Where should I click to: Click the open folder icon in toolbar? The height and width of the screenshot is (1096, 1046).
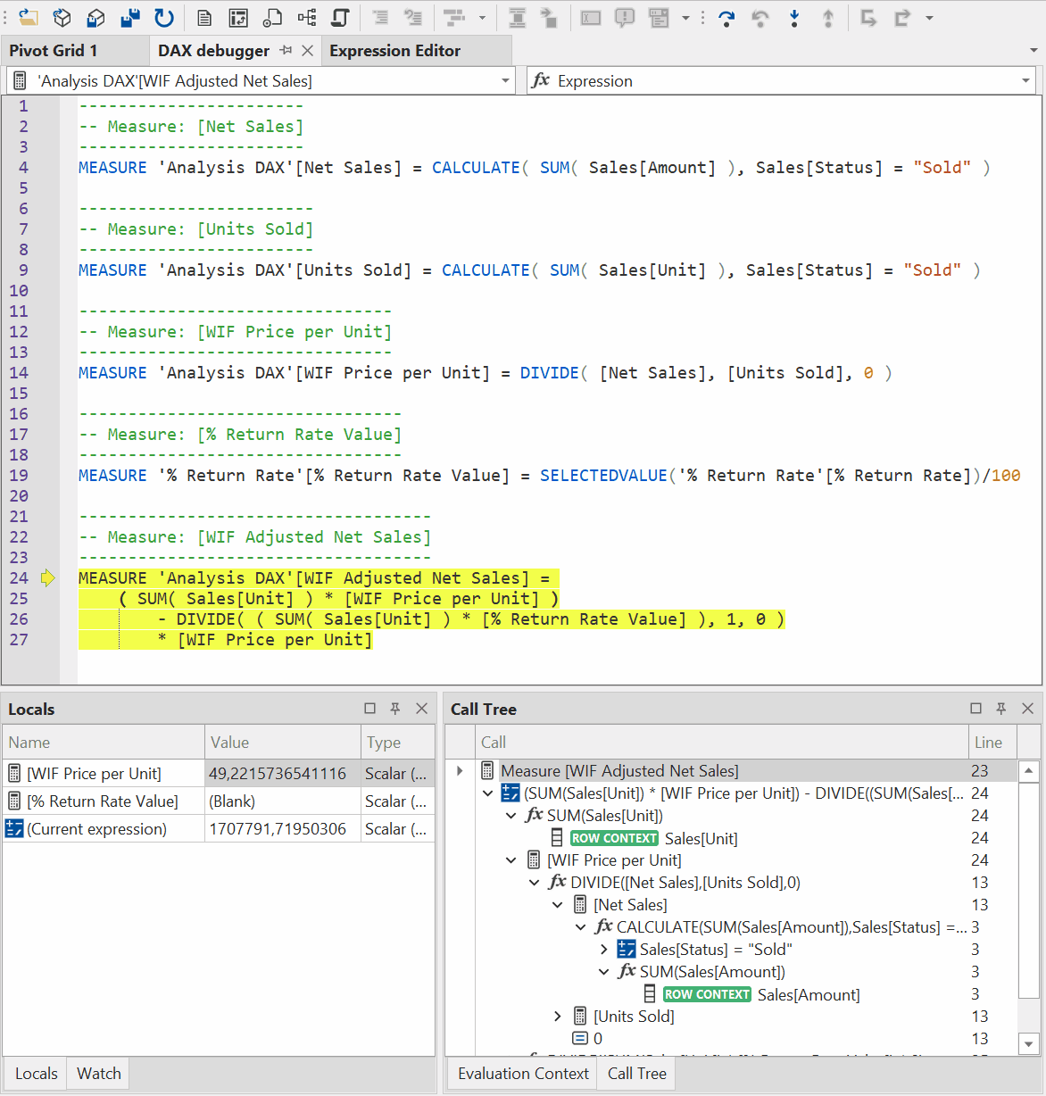click(29, 17)
